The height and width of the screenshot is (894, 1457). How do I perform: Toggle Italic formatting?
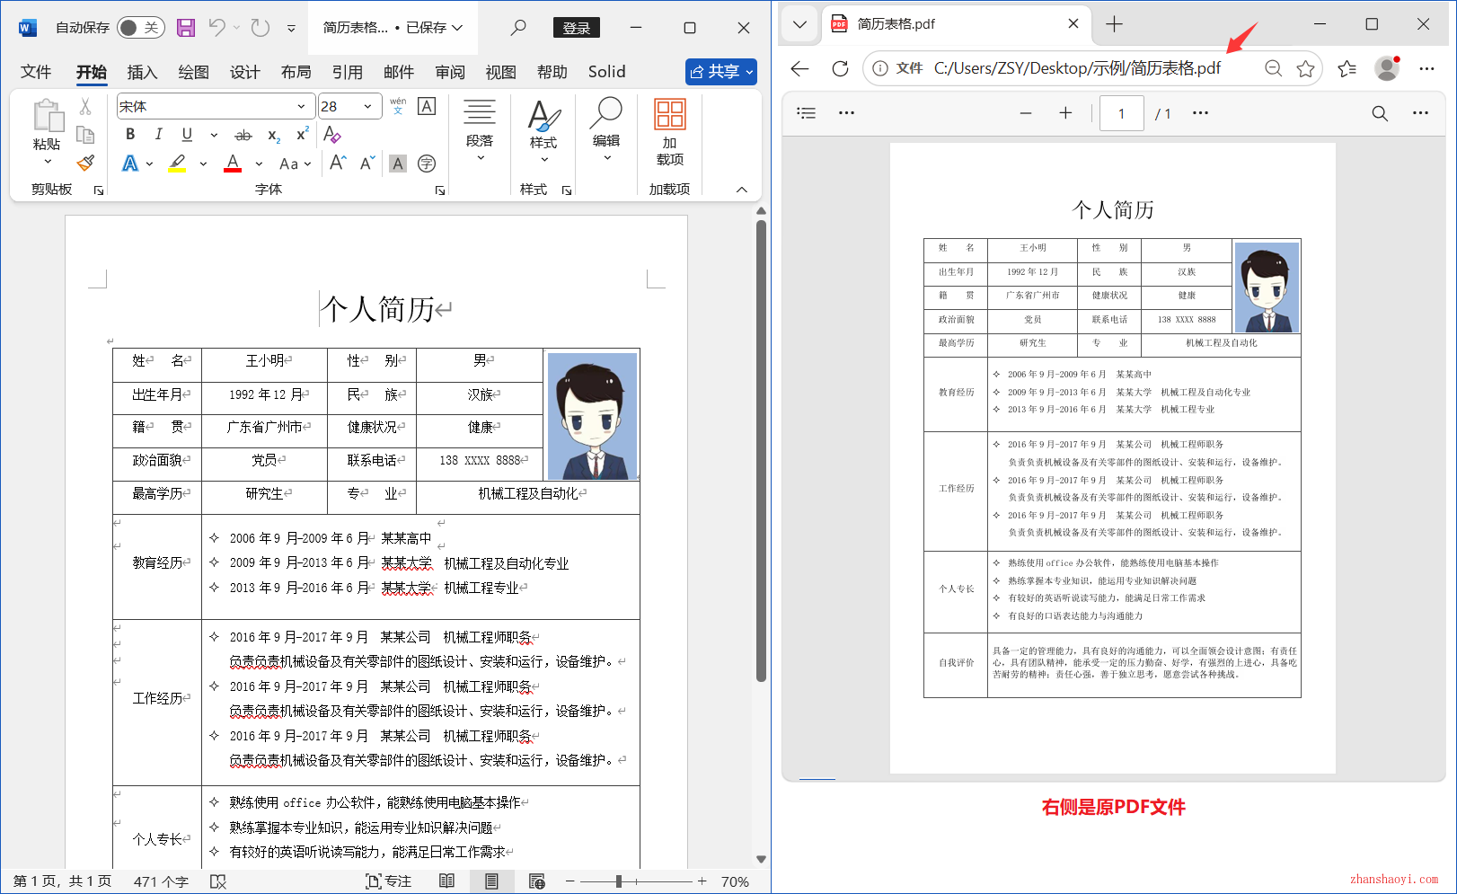pos(159,135)
